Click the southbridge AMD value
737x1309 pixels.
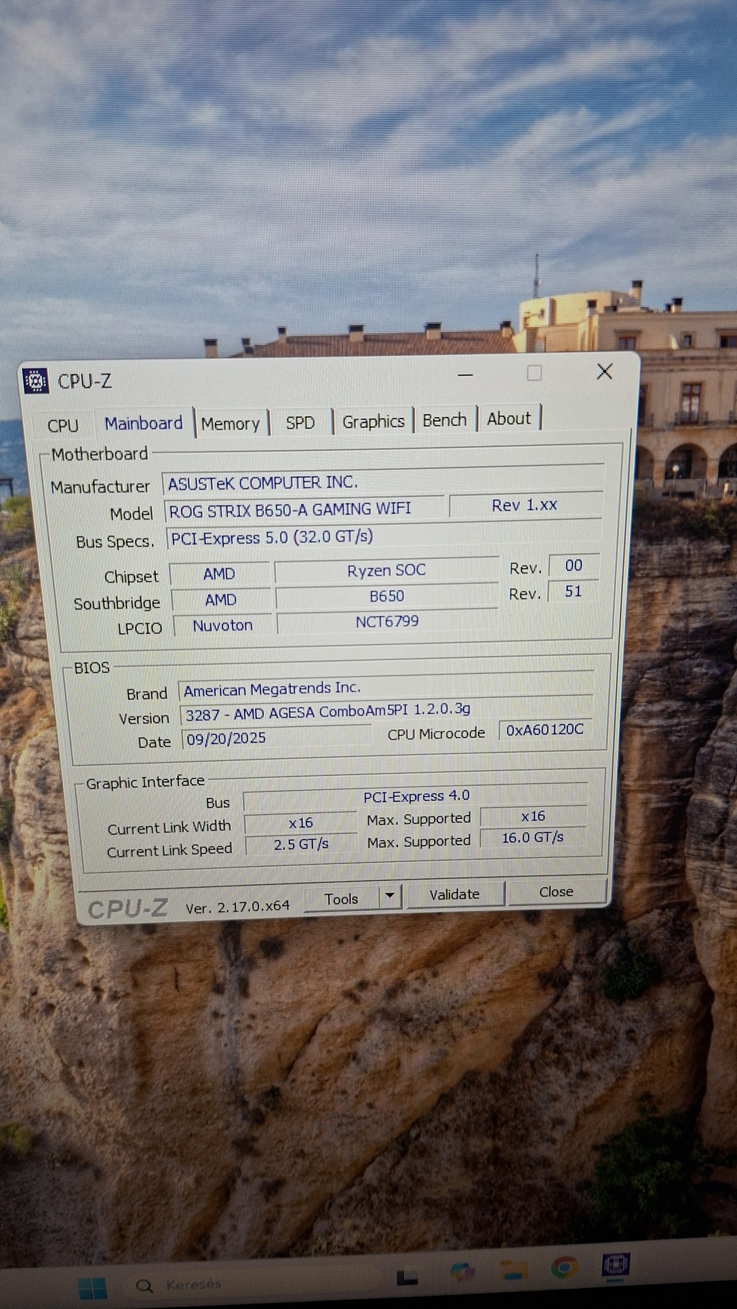click(x=221, y=600)
